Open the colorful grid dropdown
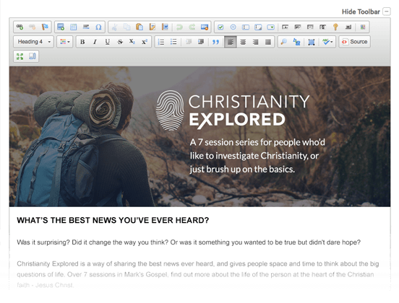 65,42
